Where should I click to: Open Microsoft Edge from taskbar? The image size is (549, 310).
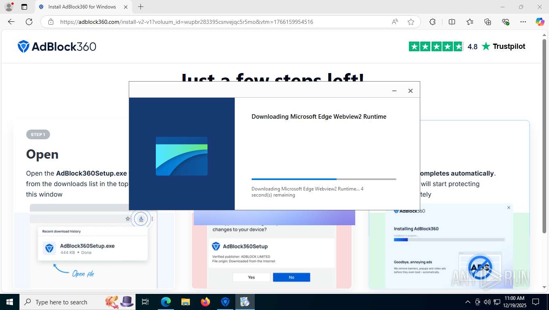pos(166,302)
